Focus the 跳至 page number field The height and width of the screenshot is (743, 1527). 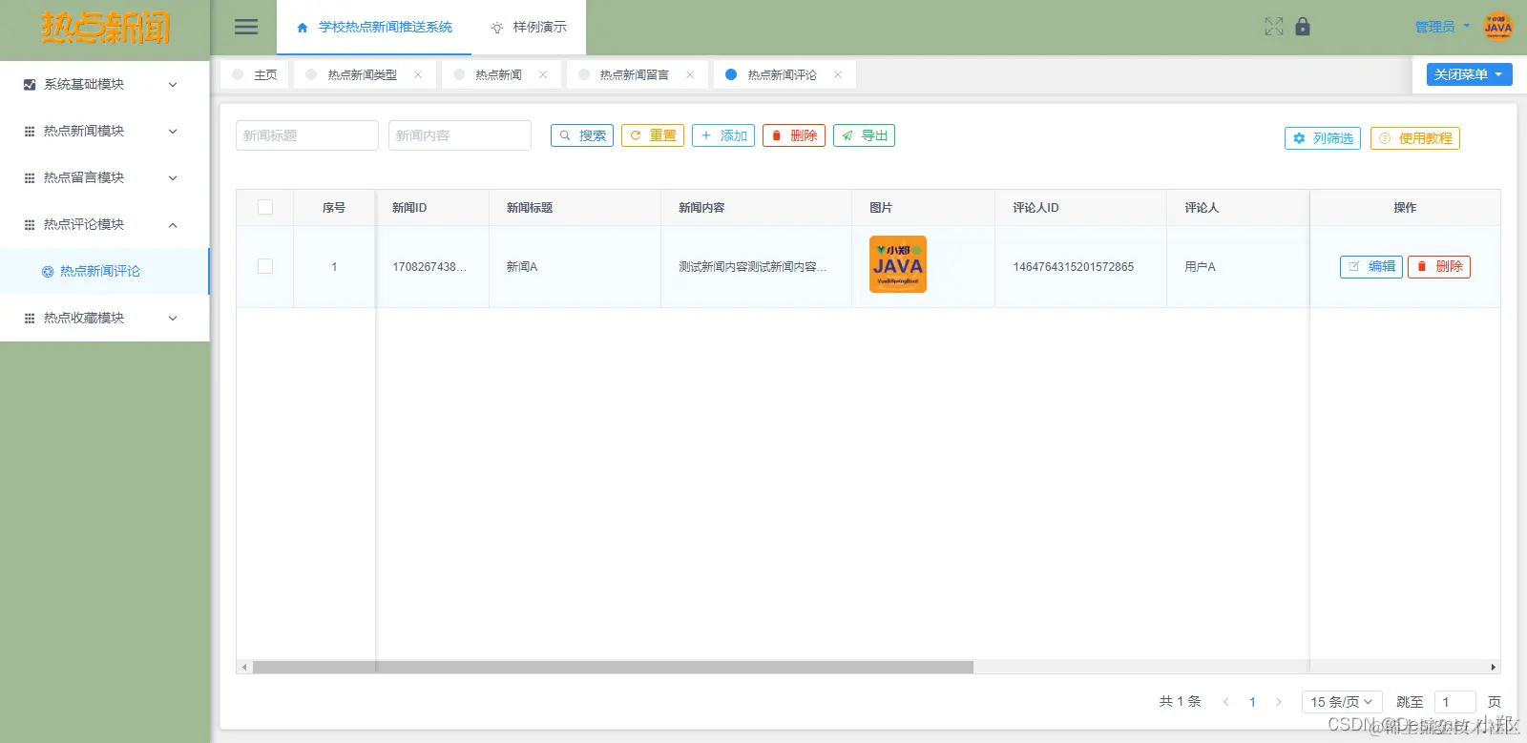pos(1454,702)
